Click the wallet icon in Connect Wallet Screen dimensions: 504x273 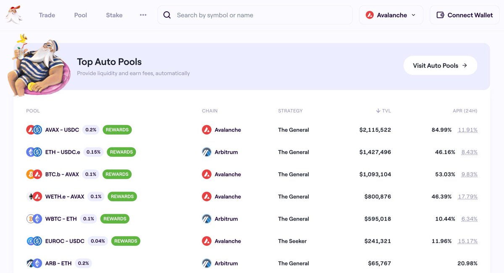tap(440, 15)
